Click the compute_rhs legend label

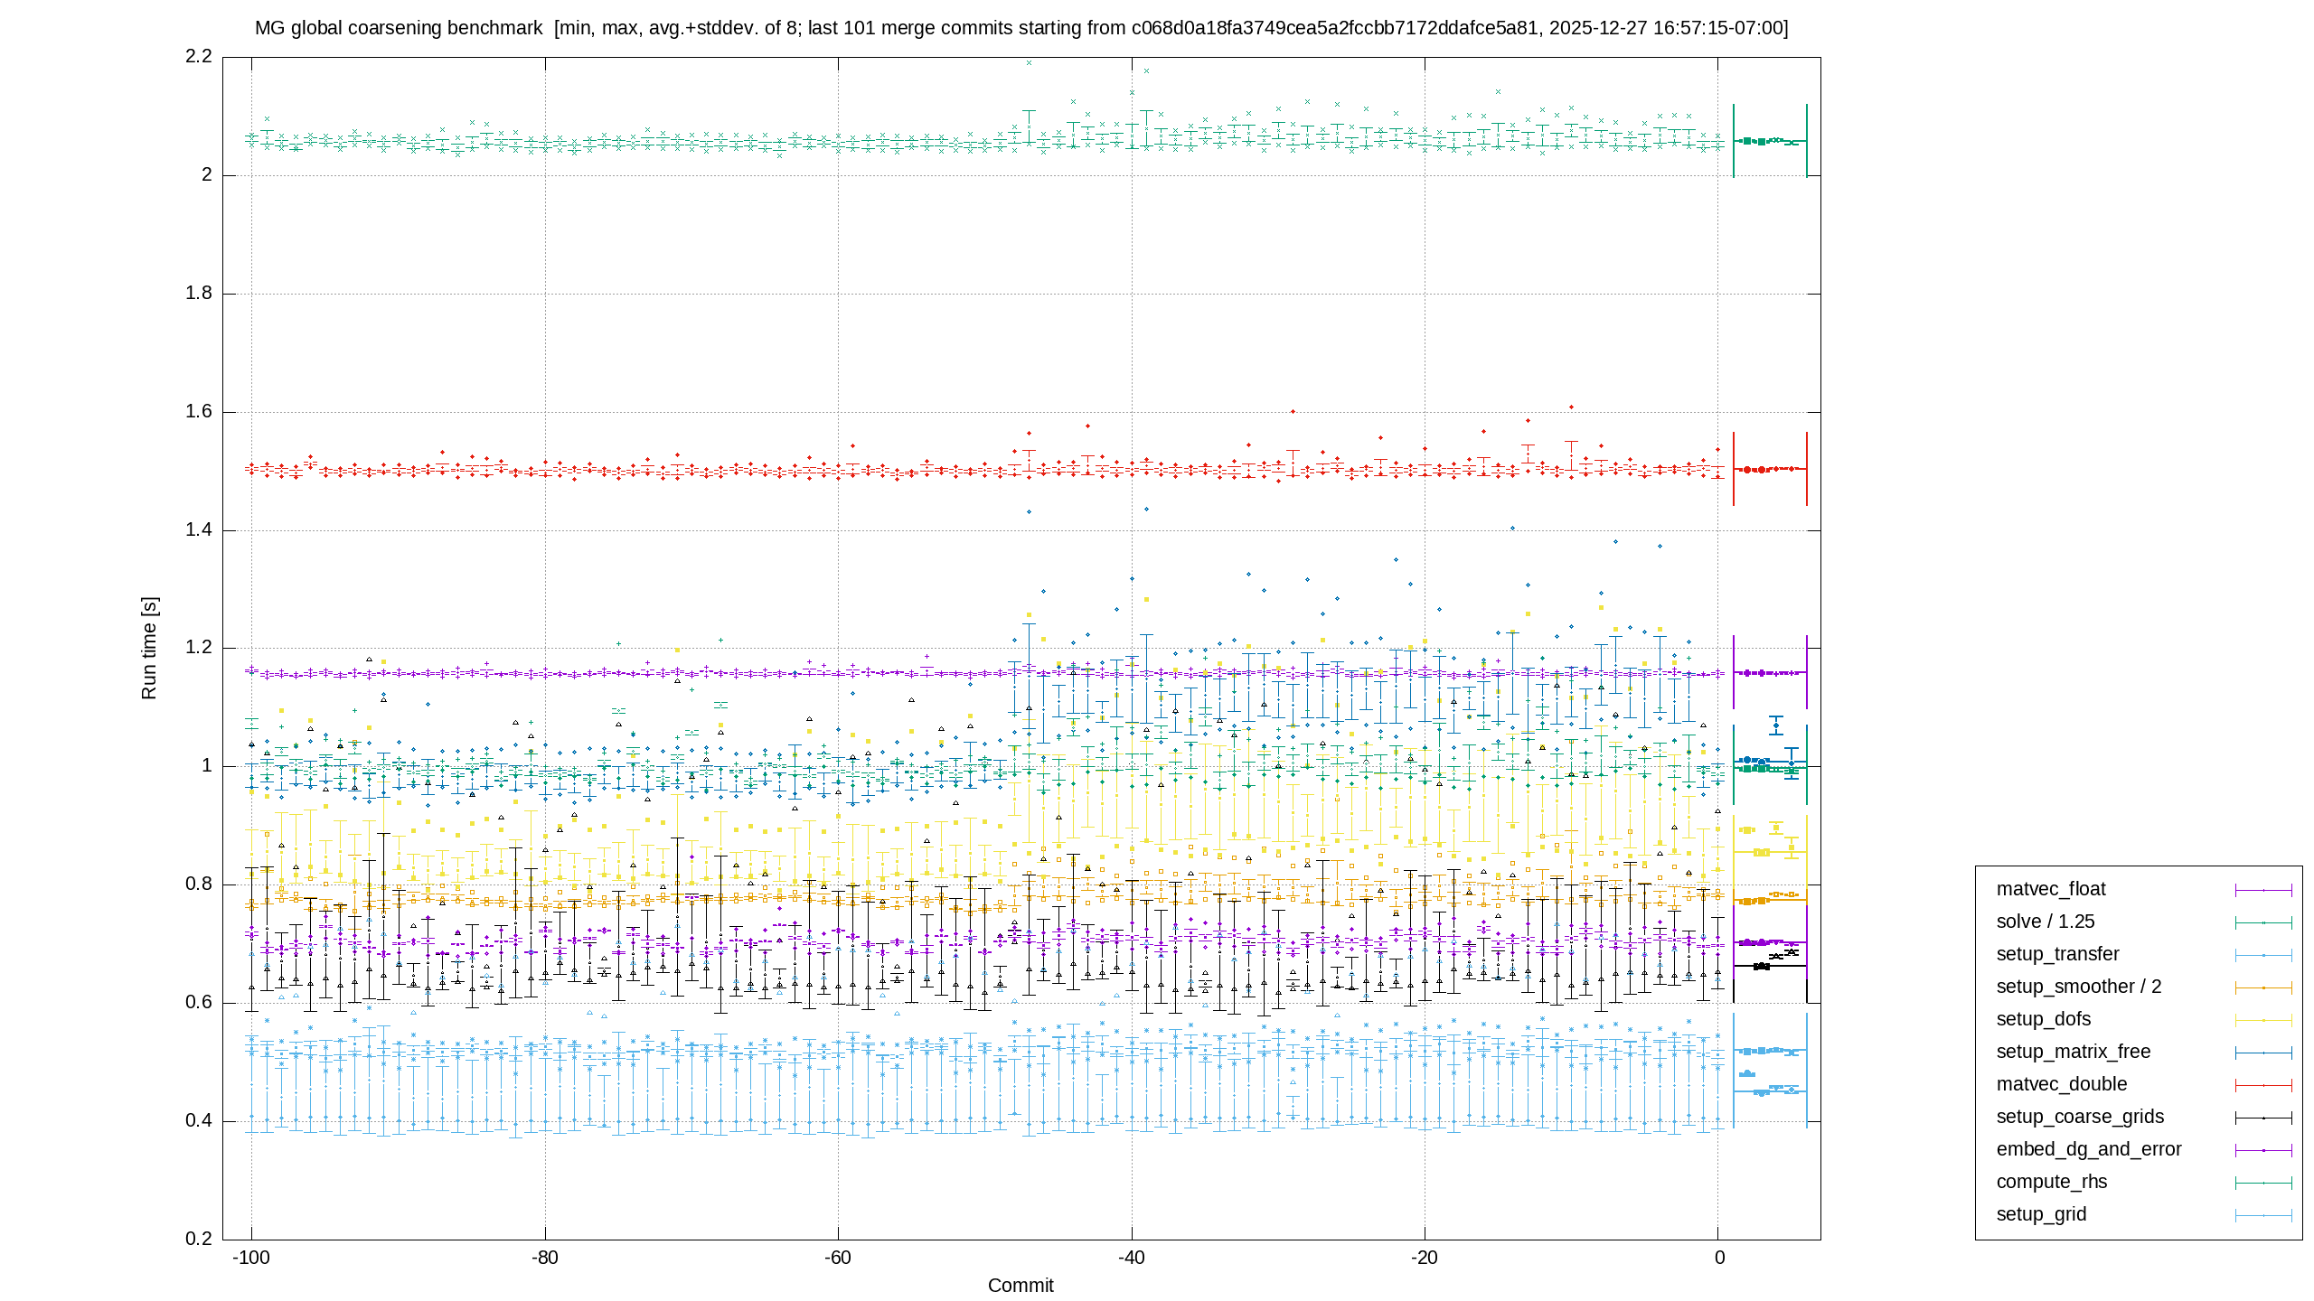click(x=2051, y=1182)
